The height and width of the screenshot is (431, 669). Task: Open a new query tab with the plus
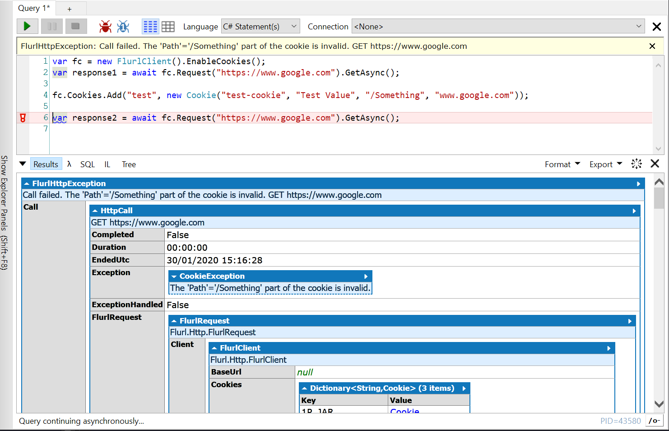coord(70,8)
